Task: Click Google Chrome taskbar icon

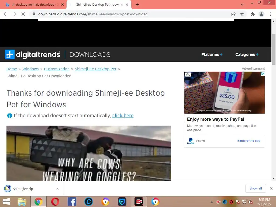Action: pyautogui.click(x=38, y=202)
